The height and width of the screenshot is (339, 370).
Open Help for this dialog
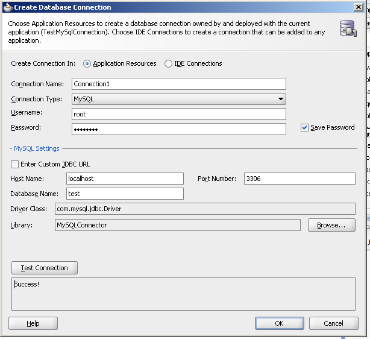click(x=33, y=323)
